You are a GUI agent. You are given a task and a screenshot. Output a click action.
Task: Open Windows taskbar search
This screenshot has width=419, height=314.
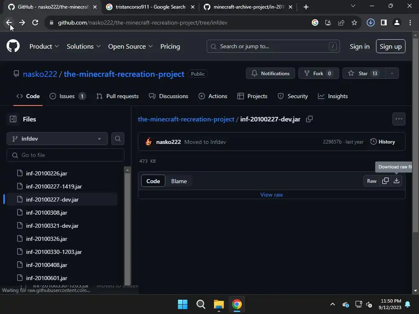point(200,304)
